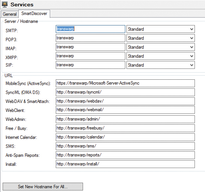Edit the MobileSync ActiveSync URL field
The image size is (205, 192).
125,83
